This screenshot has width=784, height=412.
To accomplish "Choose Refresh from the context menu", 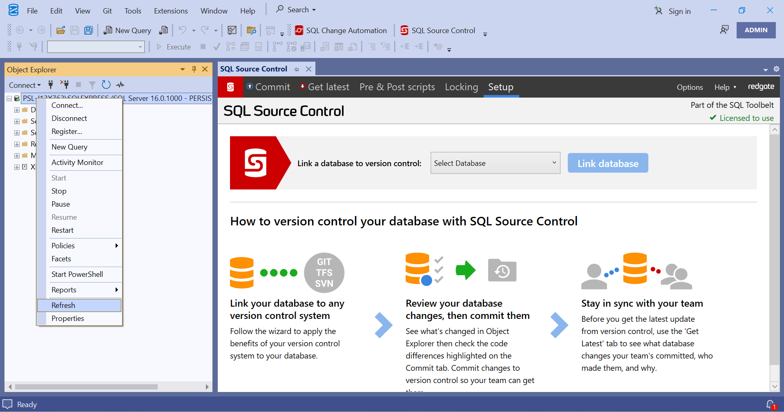I will (x=79, y=305).
